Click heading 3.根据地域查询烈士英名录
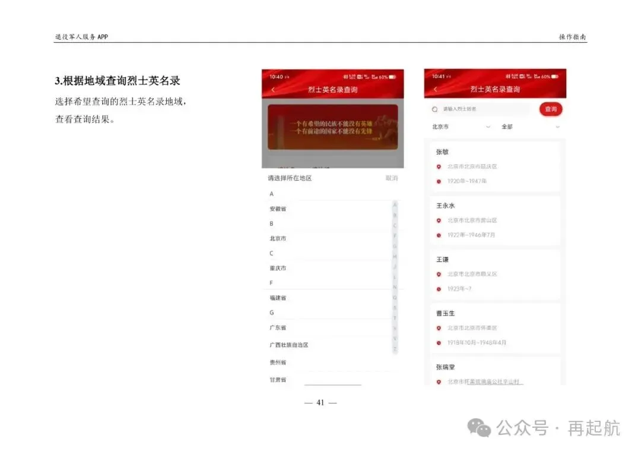The image size is (641, 454). pos(118,81)
